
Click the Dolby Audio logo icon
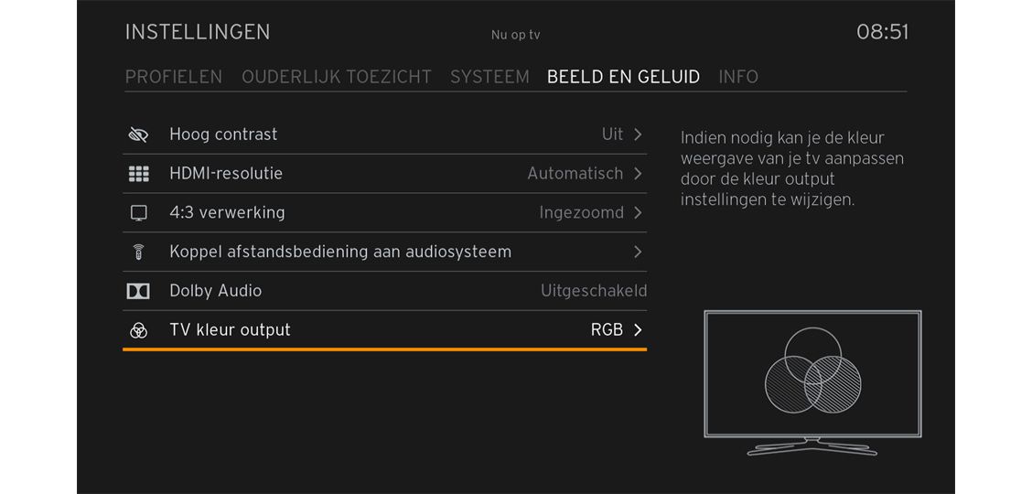coord(138,292)
